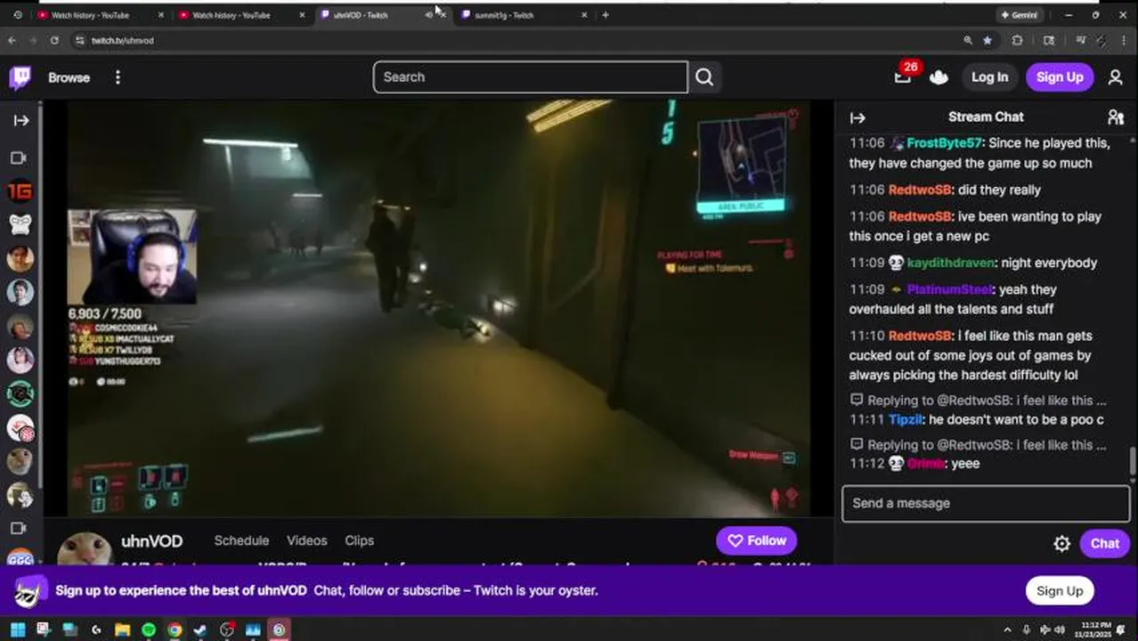
Task: Click into Send a message field
Action: (986, 504)
